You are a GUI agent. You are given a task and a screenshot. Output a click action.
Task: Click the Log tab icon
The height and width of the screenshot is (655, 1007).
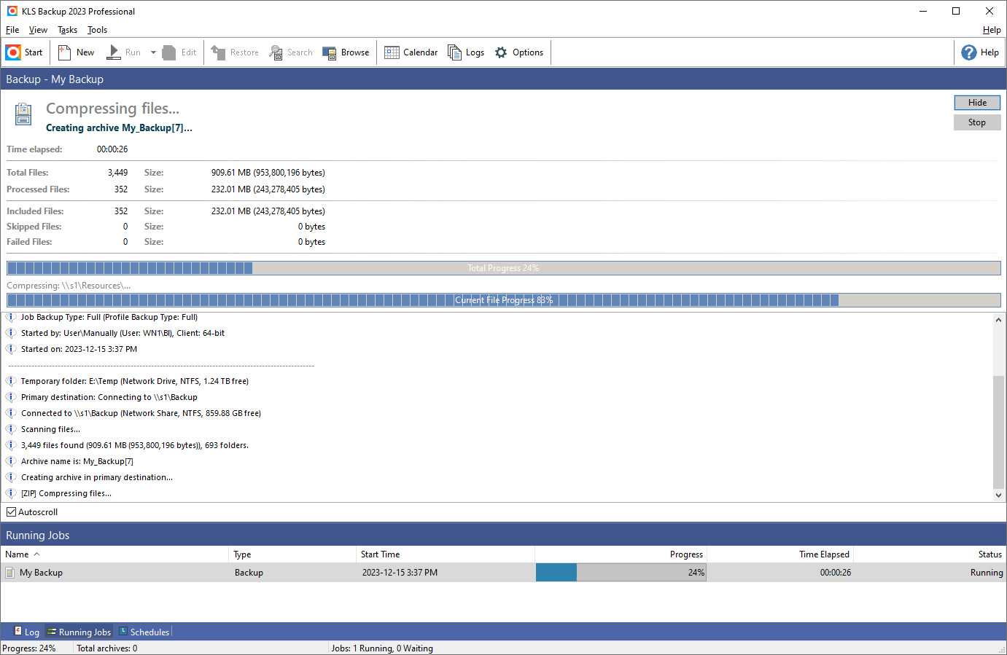tap(18, 631)
